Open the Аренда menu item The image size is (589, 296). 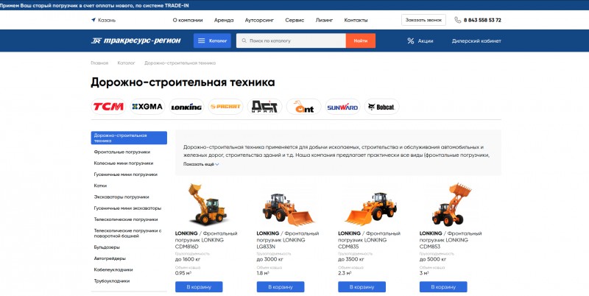coord(224,21)
